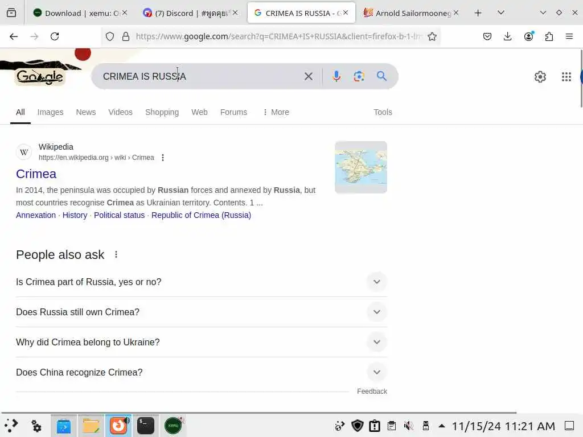583x437 pixels.
Task: Open the Annexation sitelink
Action: [x=36, y=215]
